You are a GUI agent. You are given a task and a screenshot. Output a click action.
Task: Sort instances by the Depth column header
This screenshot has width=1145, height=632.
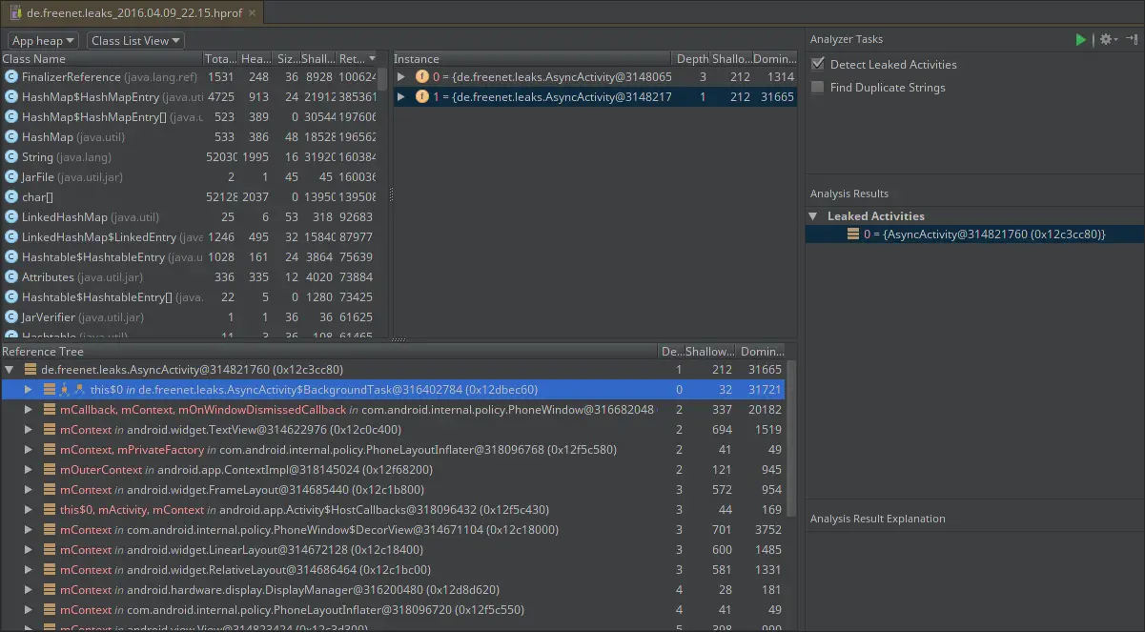tap(692, 58)
